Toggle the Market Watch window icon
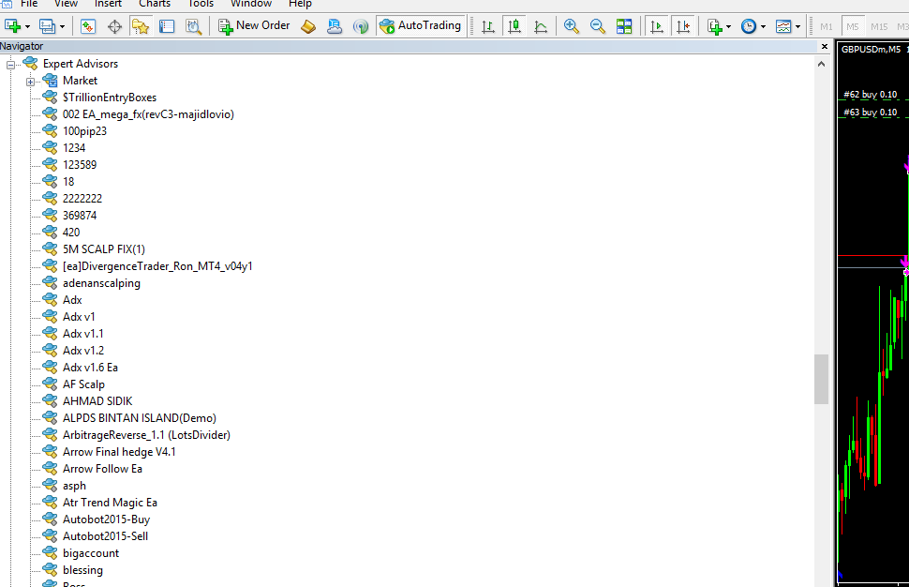 pyautogui.click(x=88, y=26)
